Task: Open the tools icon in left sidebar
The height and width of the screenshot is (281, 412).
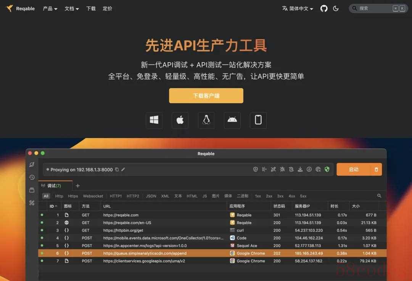Action: (32, 203)
